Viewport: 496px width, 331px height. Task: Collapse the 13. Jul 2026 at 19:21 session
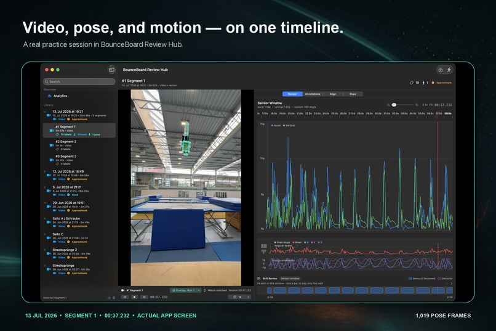(45, 112)
